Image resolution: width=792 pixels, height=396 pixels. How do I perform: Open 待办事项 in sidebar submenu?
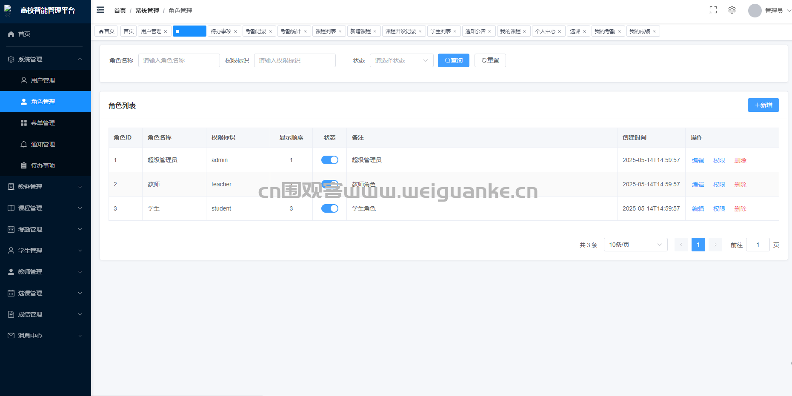pos(43,165)
